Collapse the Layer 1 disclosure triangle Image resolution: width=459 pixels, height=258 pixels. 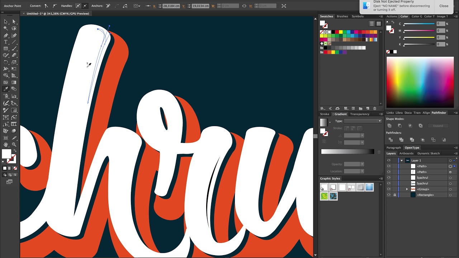(402, 161)
